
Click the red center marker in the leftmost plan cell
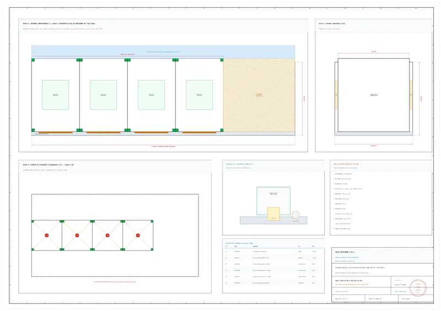coord(47,236)
